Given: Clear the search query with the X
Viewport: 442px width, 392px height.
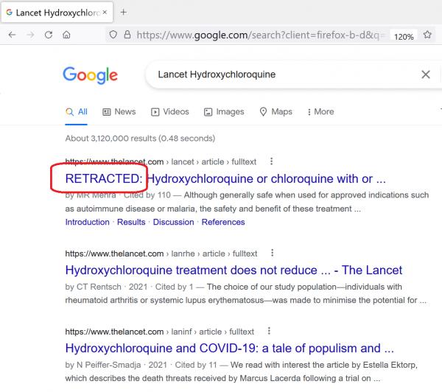Looking at the screenshot, I should pyautogui.click(x=426, y=74).
